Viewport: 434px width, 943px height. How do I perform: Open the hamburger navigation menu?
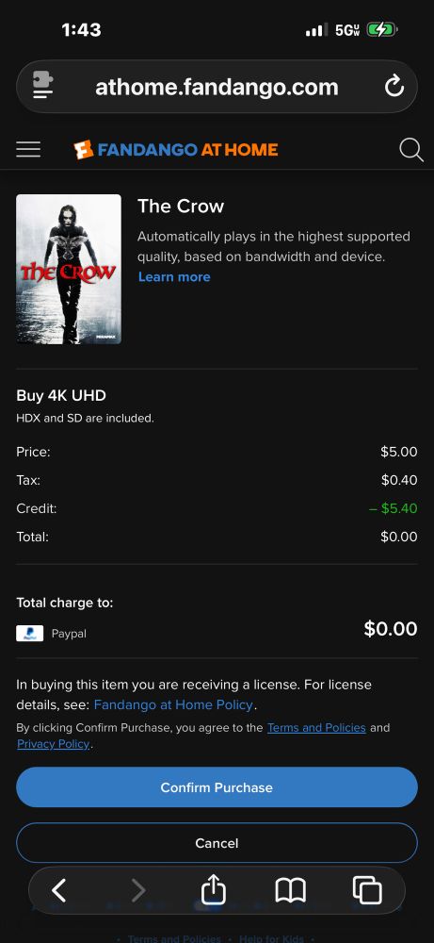point(28,149)
